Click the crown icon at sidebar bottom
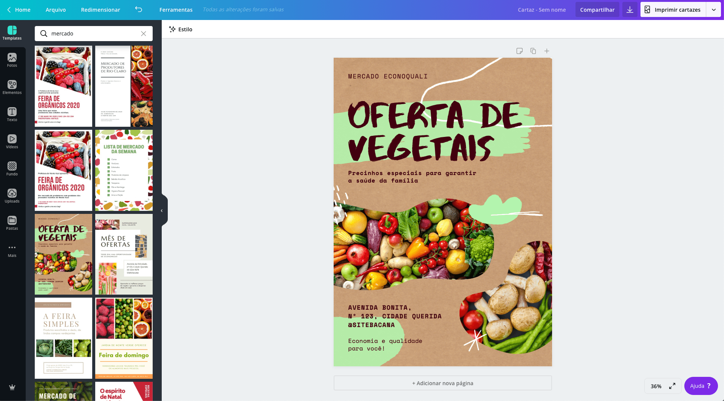724x401 pixels. click(12, 387)
